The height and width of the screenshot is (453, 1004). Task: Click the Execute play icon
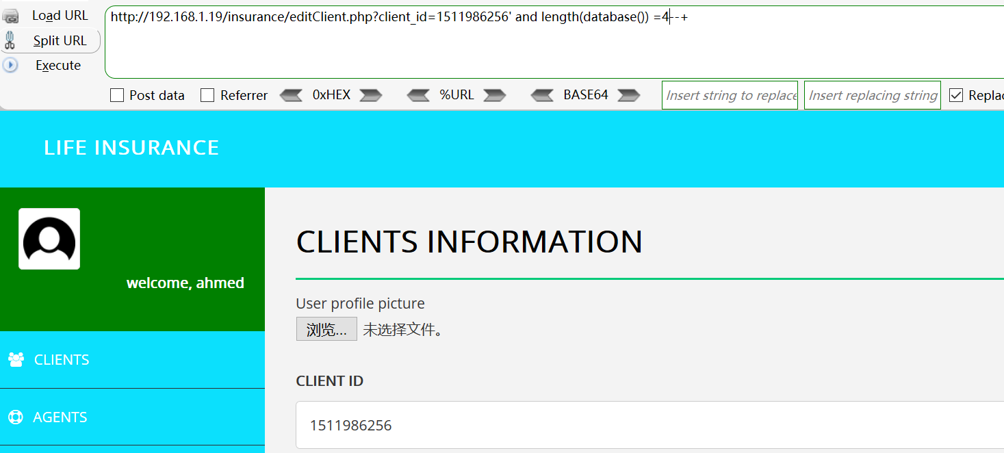click(x=10, y=65)
